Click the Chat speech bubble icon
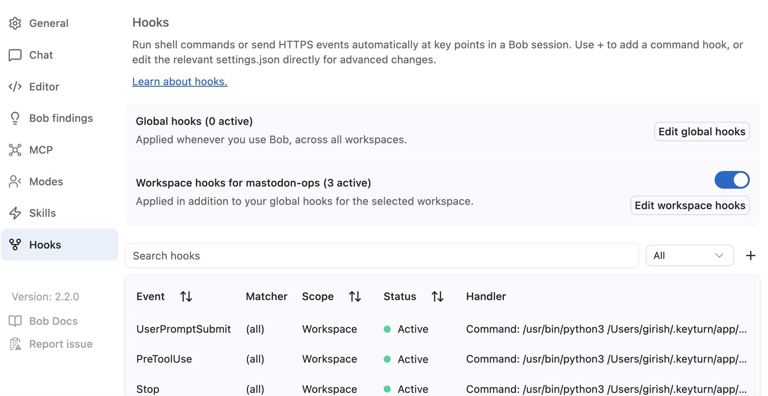 15,55
